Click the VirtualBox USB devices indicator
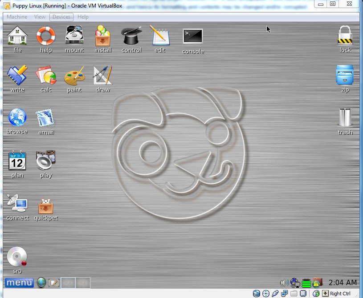Image resolution: width=363 pixels, height=298 pixels. click(275, 294)
